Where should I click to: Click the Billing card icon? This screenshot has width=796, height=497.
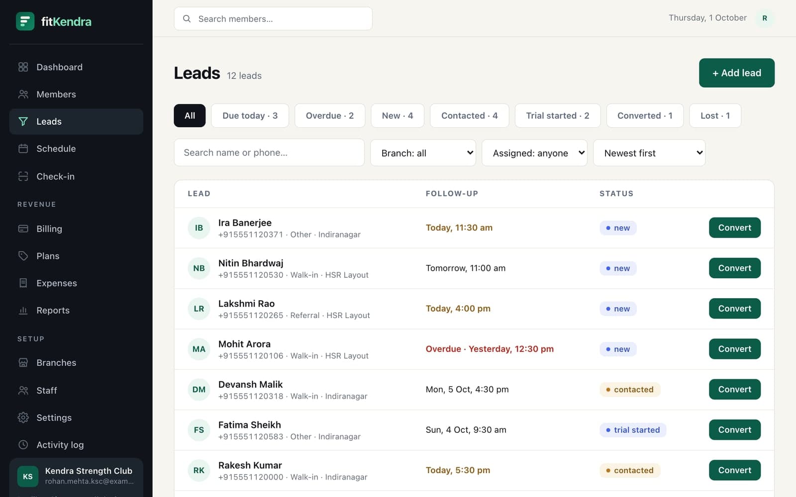(23, 229)
